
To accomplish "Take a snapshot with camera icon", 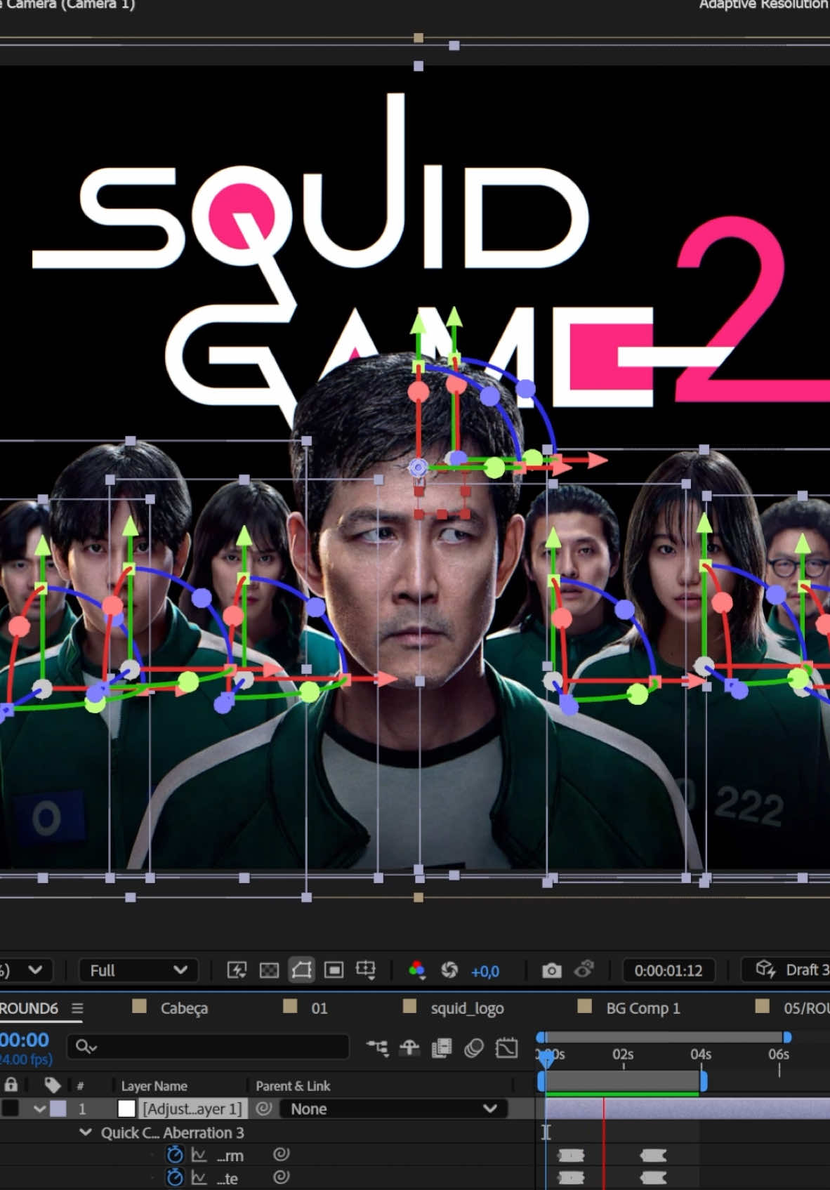I will coord(552,970).
